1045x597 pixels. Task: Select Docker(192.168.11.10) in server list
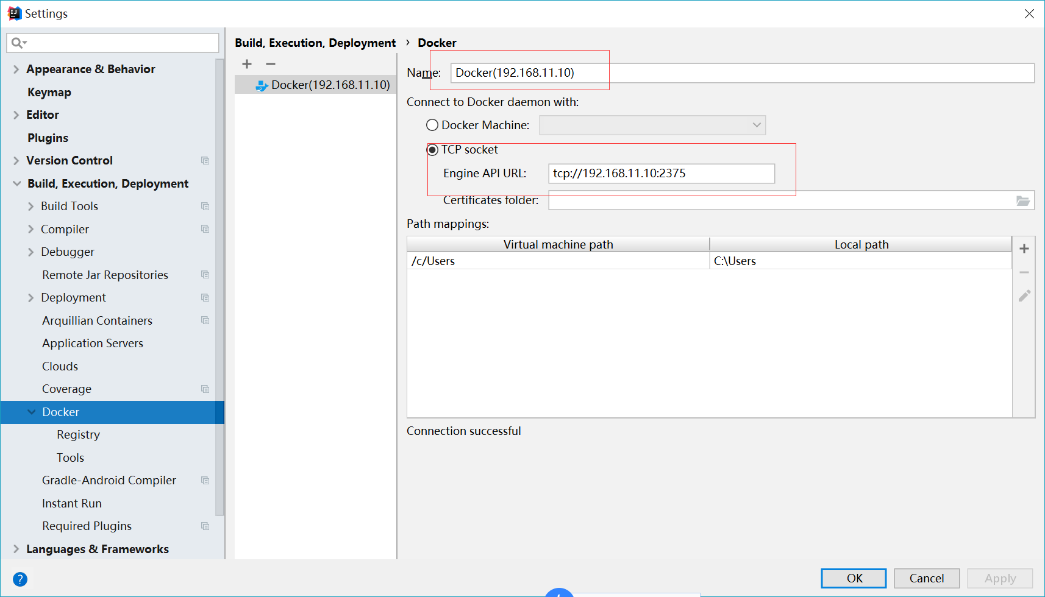(316, 85)
